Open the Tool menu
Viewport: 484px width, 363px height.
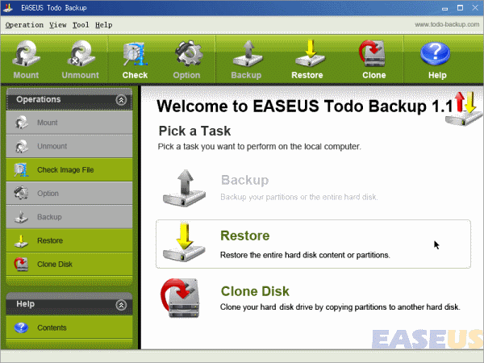pyautogui.click(x=81, y=25)
